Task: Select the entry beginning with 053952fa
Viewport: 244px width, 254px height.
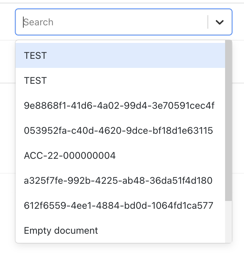Action: pos(119,130)
